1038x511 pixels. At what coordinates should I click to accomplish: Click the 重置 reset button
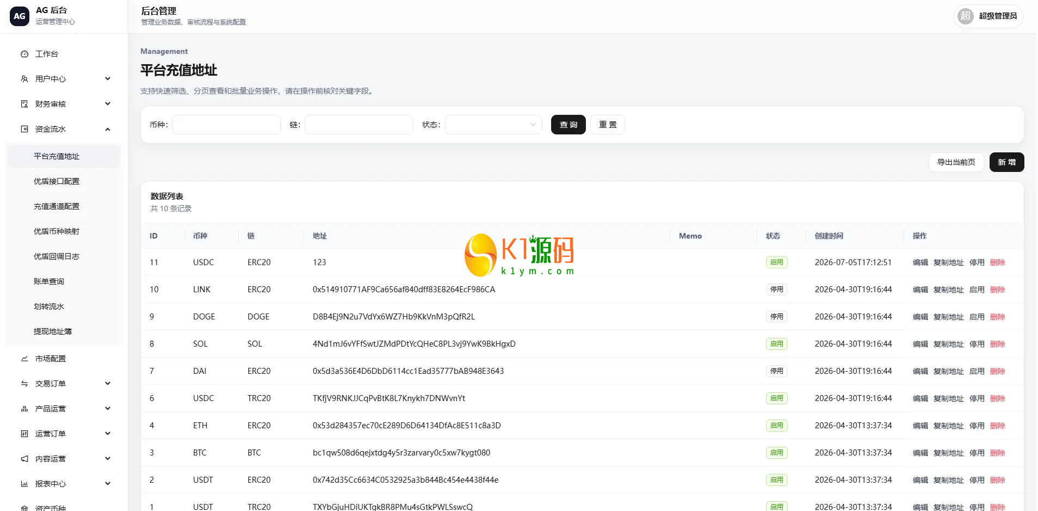pos(608,125)
